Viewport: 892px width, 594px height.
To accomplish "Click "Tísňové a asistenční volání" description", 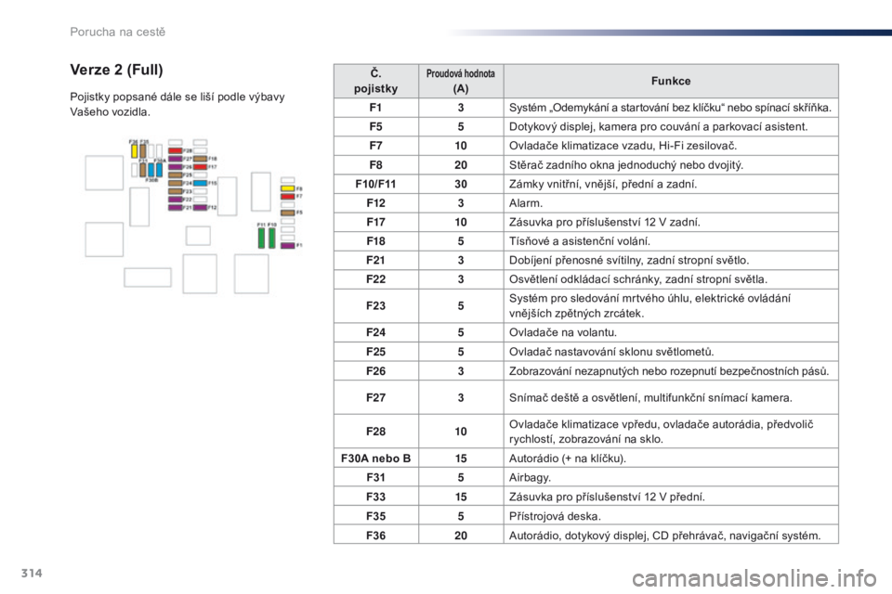I will click(x=580, y=241).
